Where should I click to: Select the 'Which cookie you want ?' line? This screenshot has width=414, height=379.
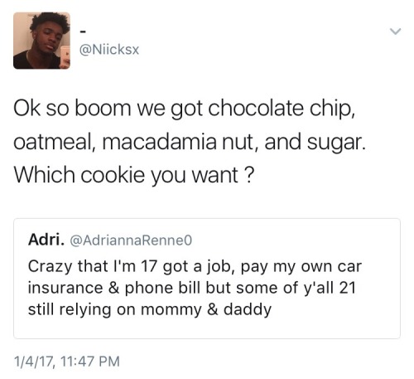[133, 175]
